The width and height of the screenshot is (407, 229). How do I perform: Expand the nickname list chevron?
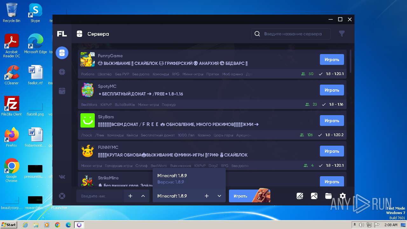143,196
